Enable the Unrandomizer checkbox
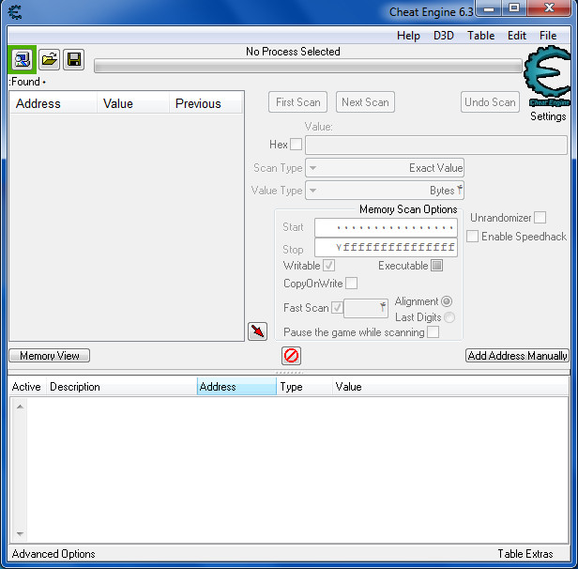578x569 pixels. 540,218
